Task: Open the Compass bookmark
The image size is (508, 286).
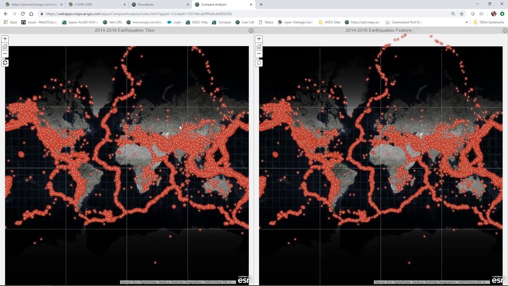Action: click(221, 22)
